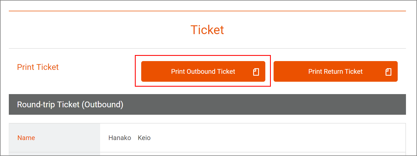This screenshot has height=156, width=417.
Task: Click the page icon on Print Return Ticket
Action: pos(388,72)
